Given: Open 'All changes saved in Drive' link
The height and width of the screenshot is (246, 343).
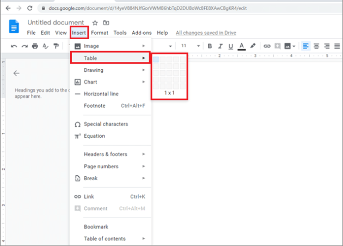Looking at the screenshot, I should coord(207,33).
